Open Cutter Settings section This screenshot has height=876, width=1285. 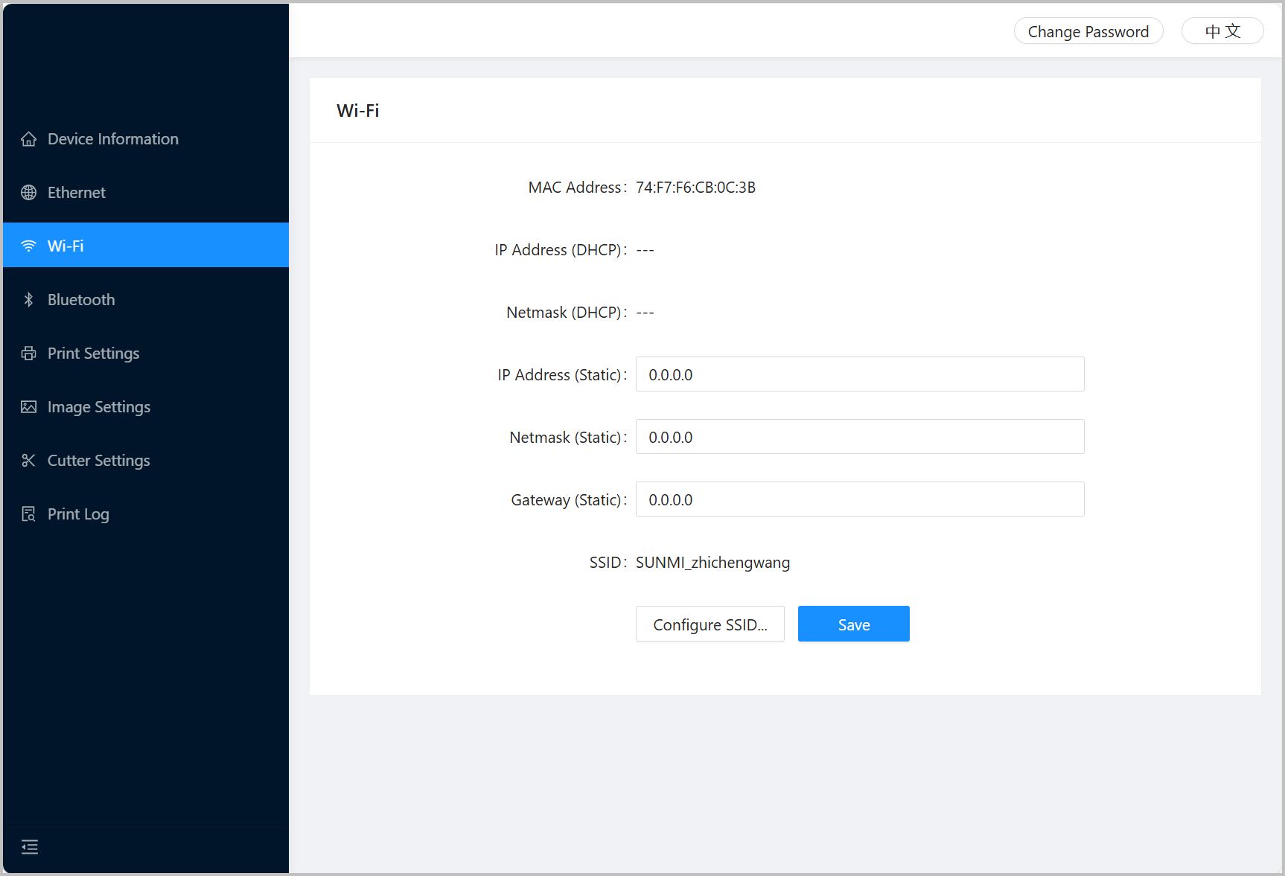pyautogui.click(x=98, y=461)
